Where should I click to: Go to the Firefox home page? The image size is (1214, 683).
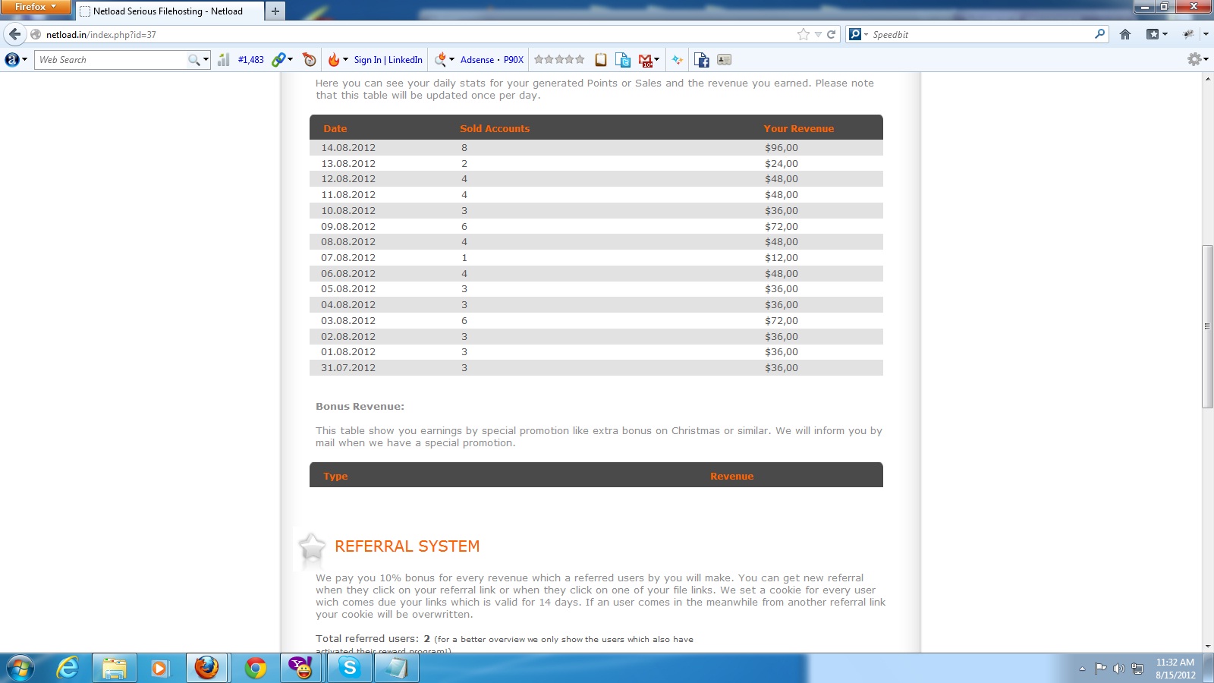(x=1125, y=34)
